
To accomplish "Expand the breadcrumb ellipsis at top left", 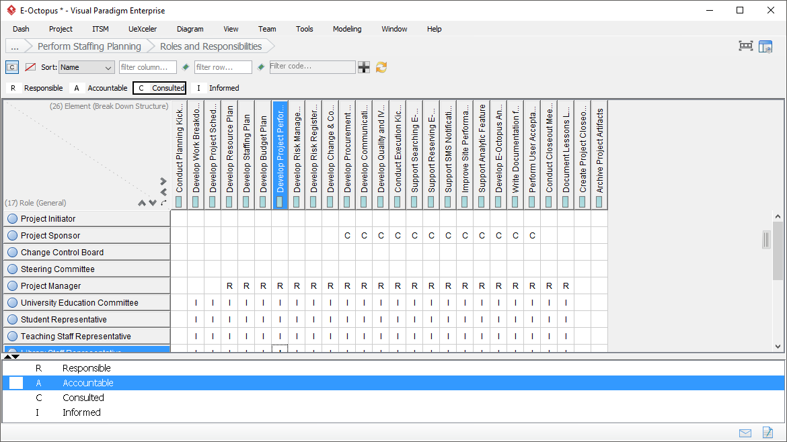I will (x=15, y=46).
